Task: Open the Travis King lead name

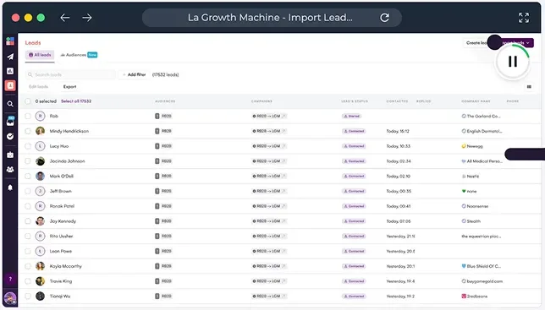Action: (61, 281)
